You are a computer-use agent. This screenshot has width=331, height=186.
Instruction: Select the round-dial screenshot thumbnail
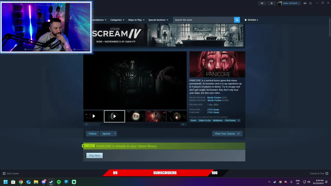pyautogui.click(x=136, y=116)
